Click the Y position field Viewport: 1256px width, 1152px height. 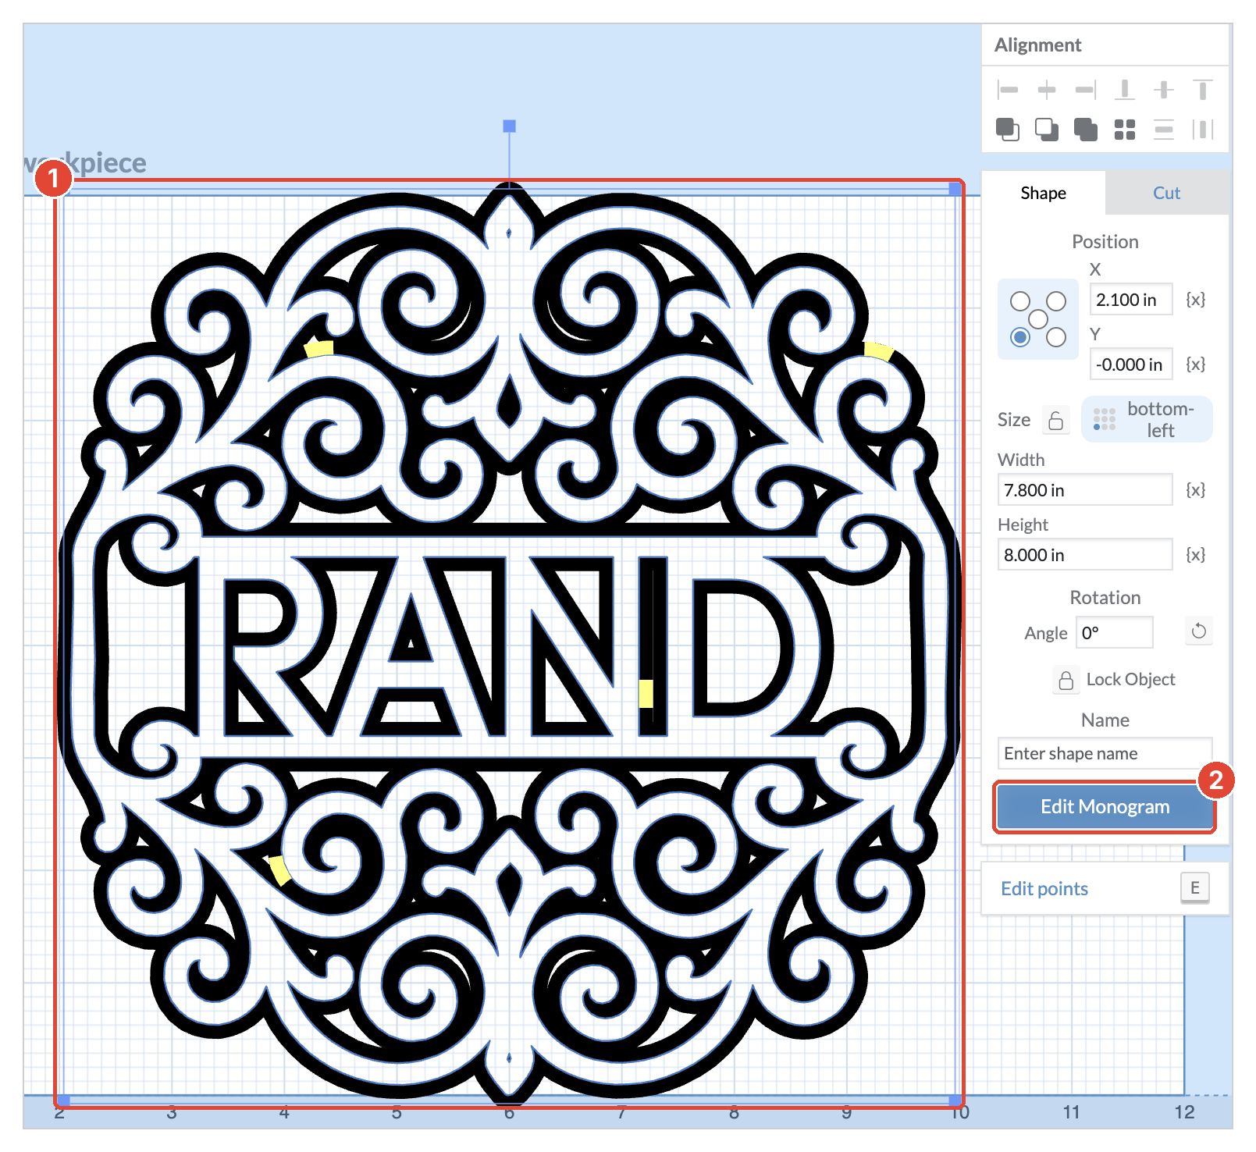[x=1131, y=364]
